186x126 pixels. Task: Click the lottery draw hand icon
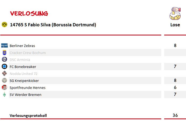[175, 13]
